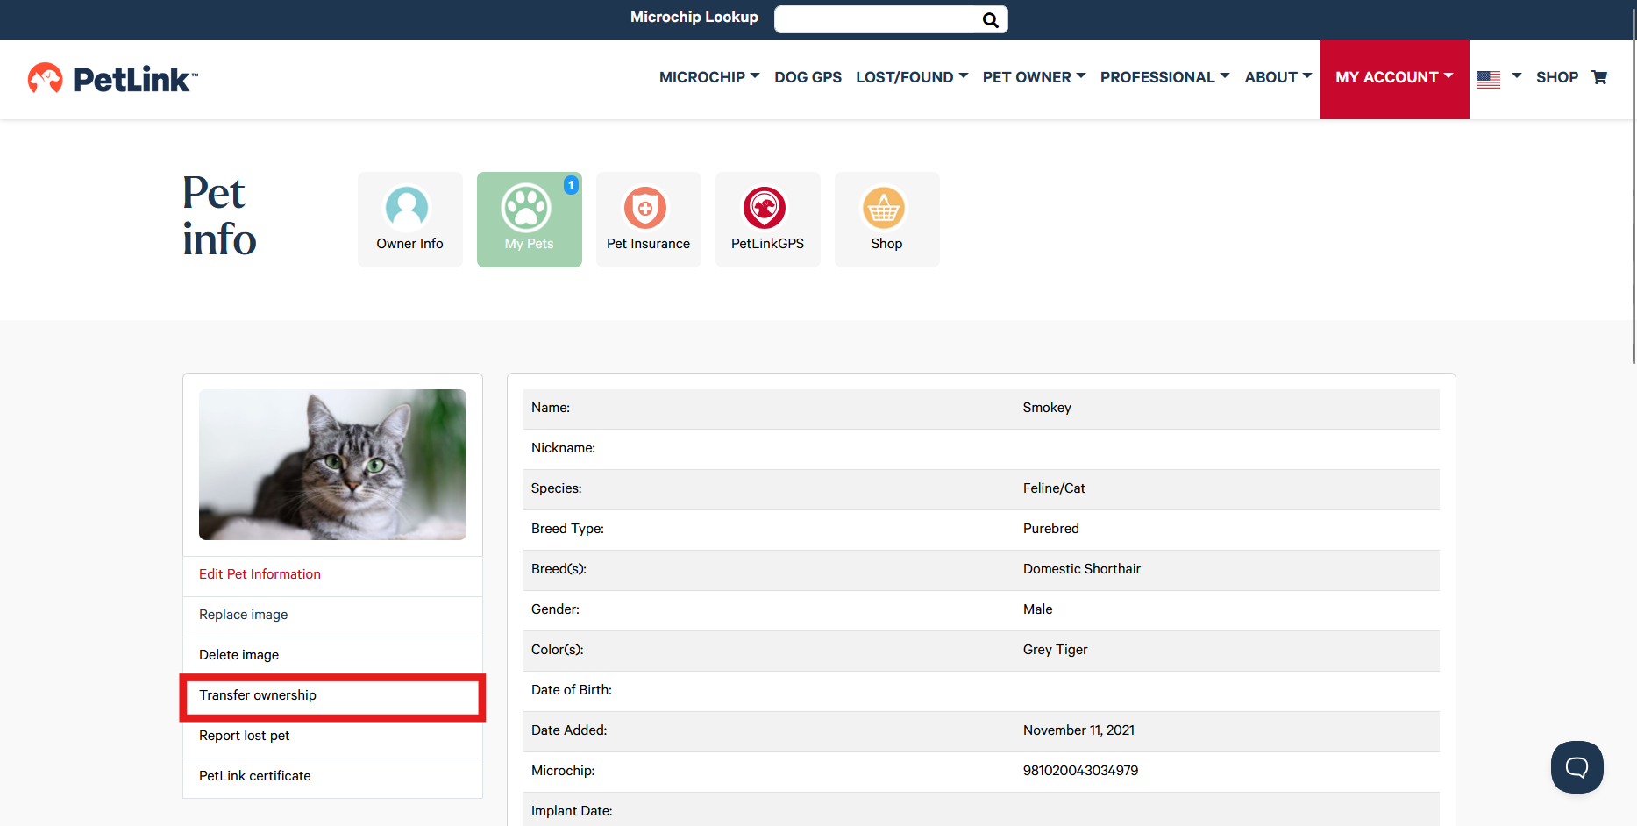Click the Microchip Lookup label

pos(694,17)
